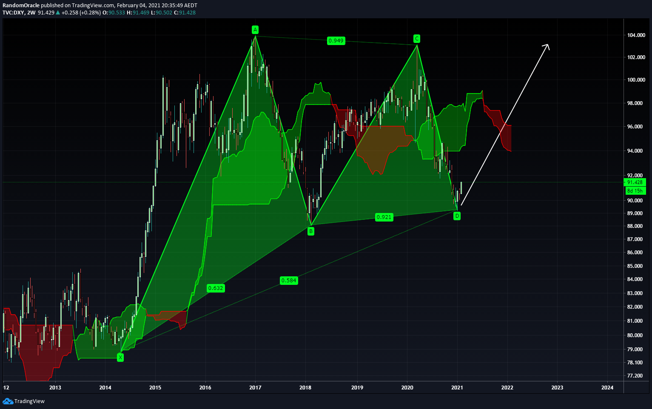652x409 pixels.
Task: Select harmonic pattern point A label
Action: [x=255, y=29]
